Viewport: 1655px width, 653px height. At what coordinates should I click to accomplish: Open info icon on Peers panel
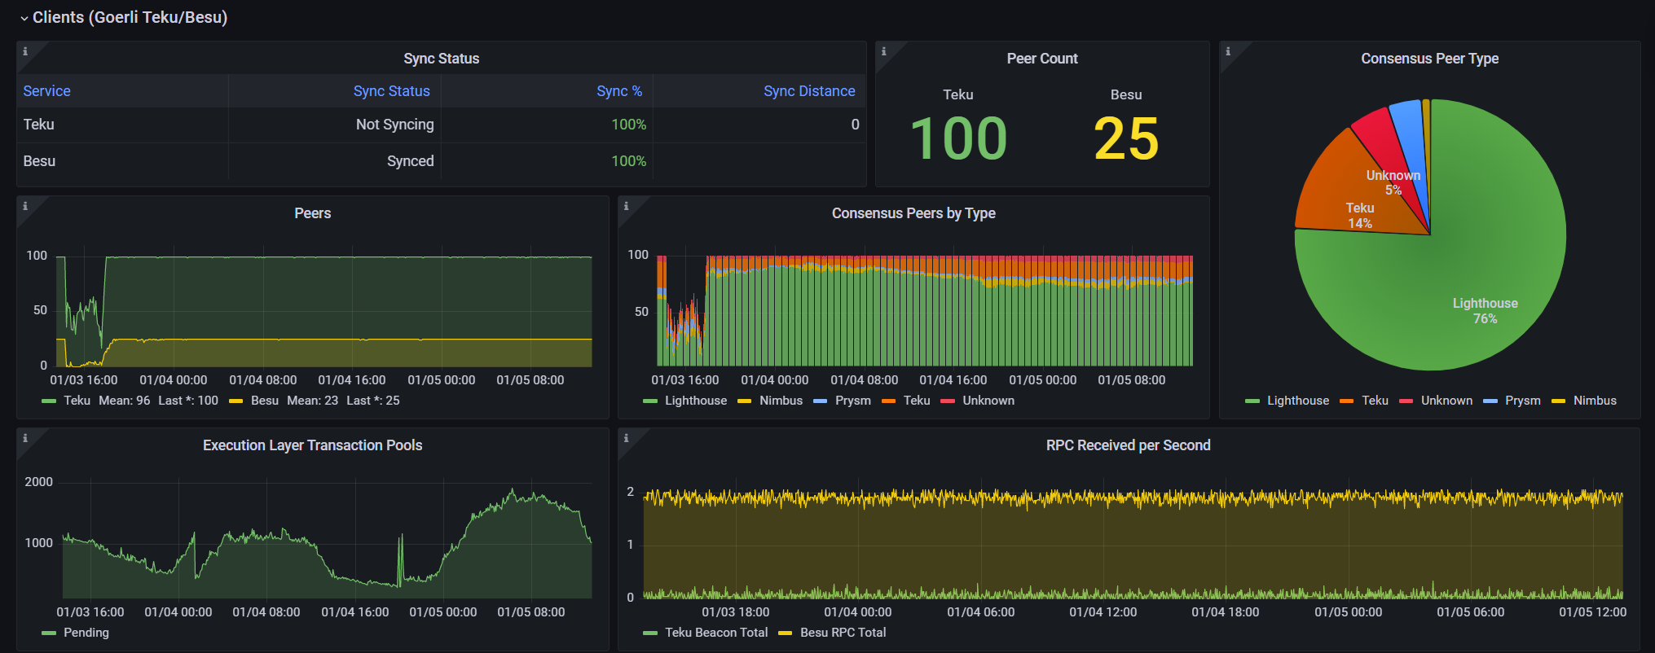25,206
